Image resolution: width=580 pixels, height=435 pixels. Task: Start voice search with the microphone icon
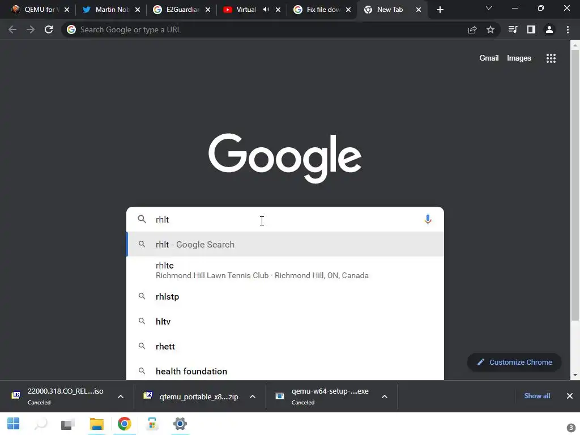pyautogui.click(x=428, y=219)
